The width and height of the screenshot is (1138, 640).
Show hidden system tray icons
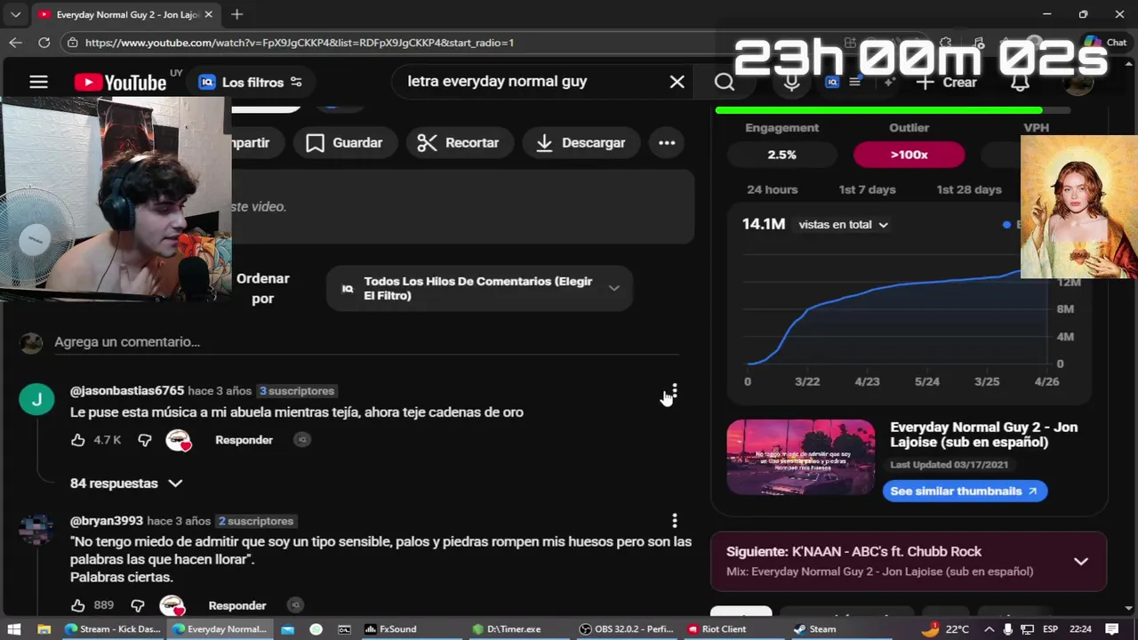click(x=989, y=628)
